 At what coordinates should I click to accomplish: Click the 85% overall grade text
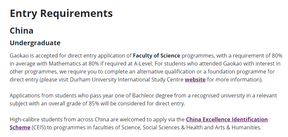(94, 103)
